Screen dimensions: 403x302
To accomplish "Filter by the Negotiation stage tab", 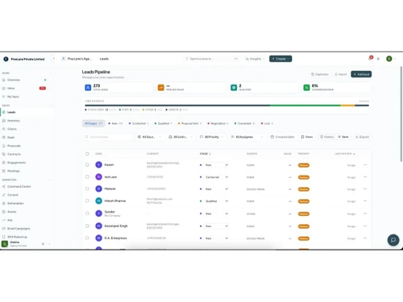I will (x=218, y=123).
